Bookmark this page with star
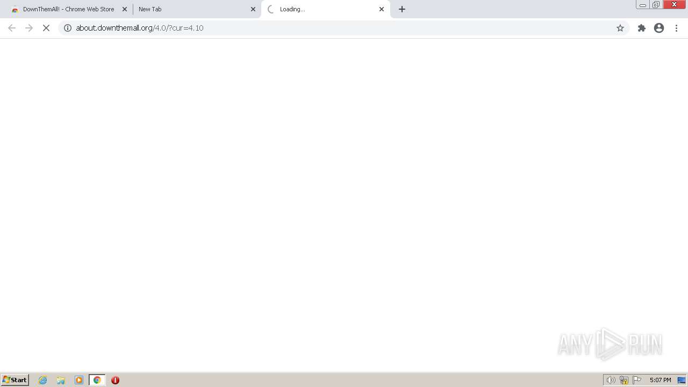 pos(620,28)
